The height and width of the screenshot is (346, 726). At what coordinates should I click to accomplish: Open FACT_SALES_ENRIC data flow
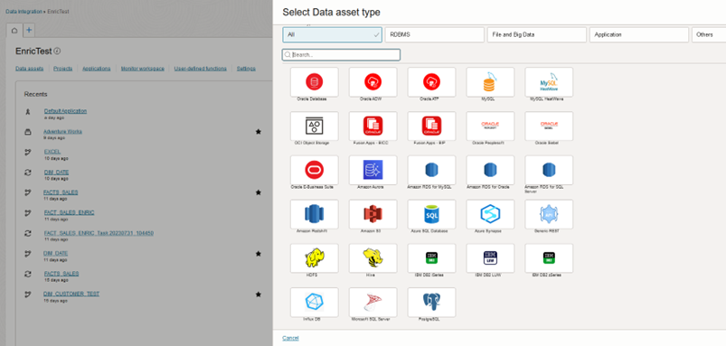[x=69, y=213]
